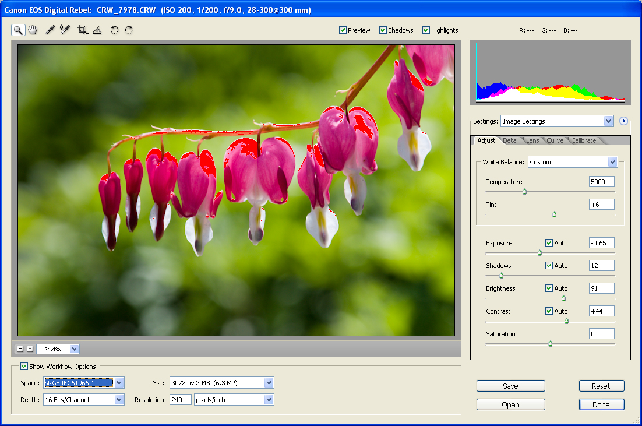Click the RGB histogram display

click(x=551, y=72)
